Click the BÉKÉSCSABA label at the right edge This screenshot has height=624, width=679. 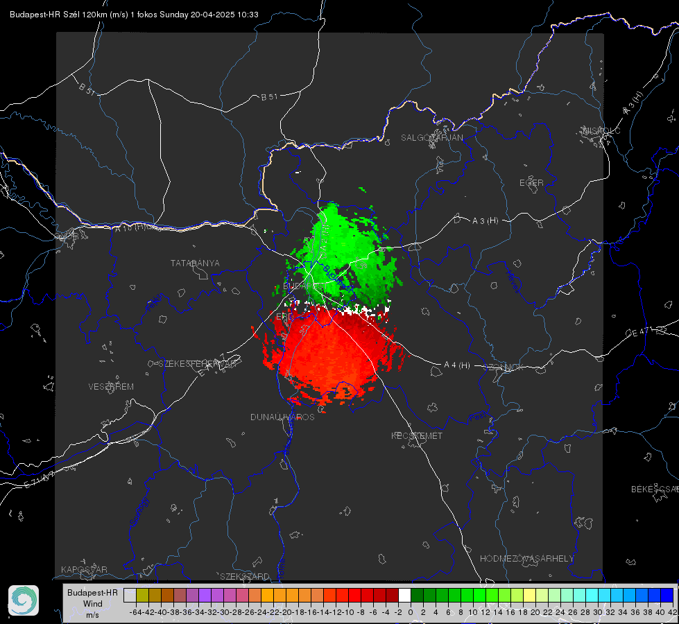(655, 489)
